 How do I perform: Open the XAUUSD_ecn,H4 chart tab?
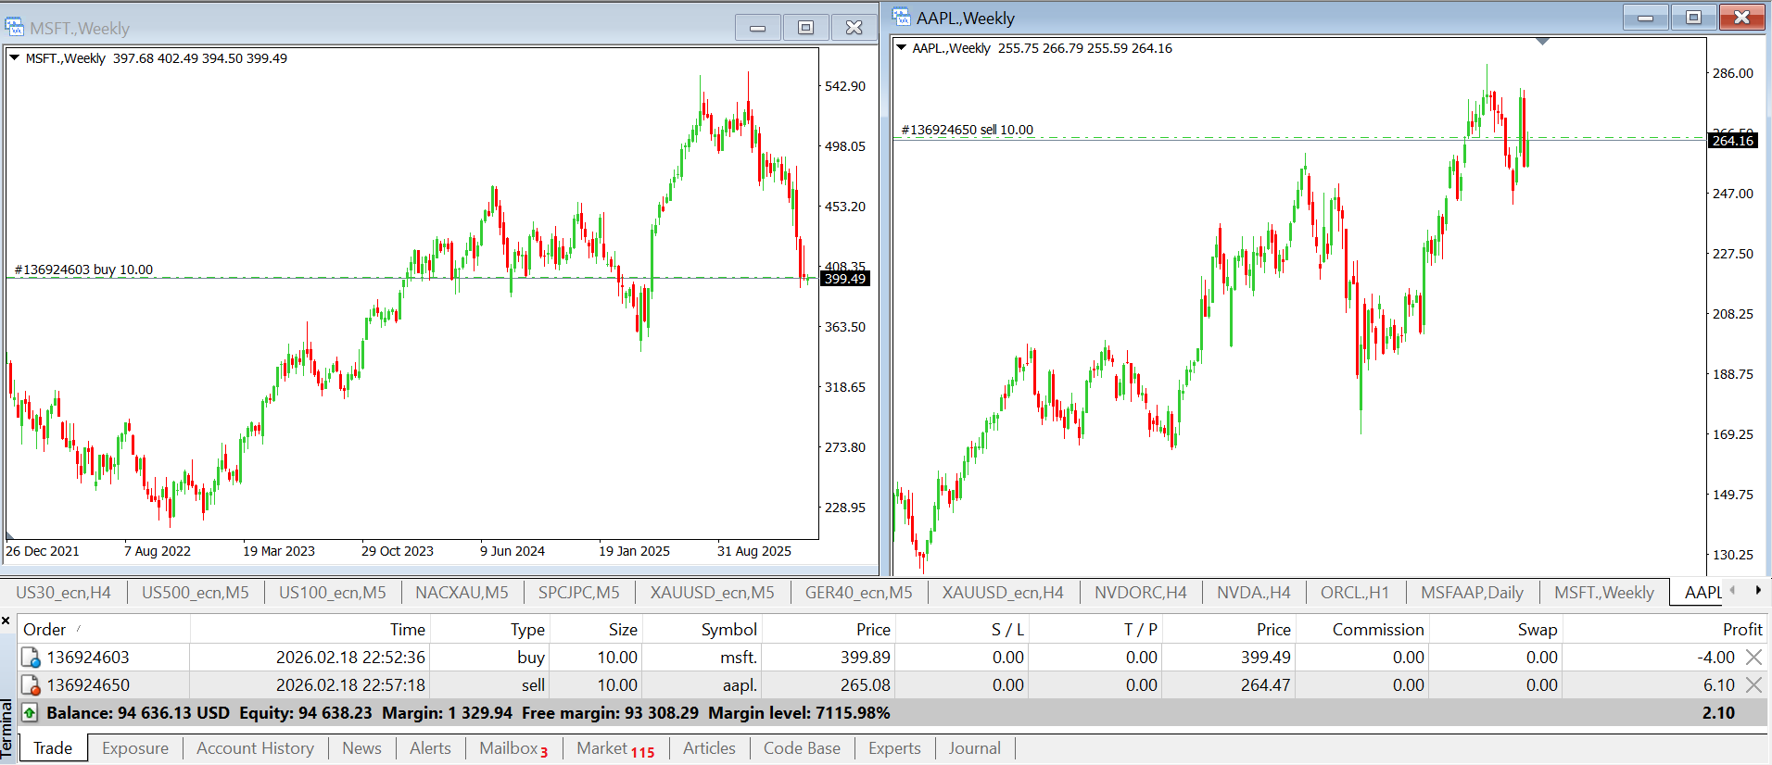tap(1003, 593)
